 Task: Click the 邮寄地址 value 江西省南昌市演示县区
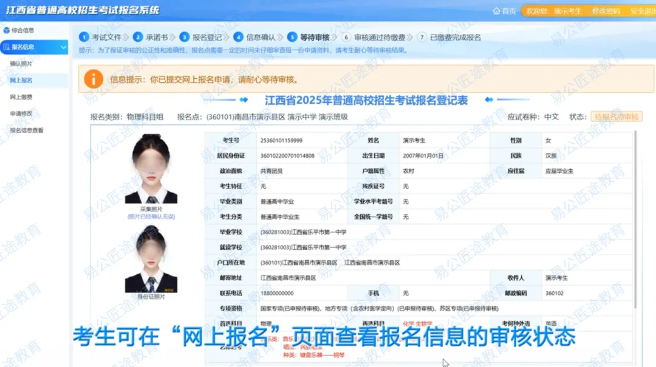pos(289,278)
